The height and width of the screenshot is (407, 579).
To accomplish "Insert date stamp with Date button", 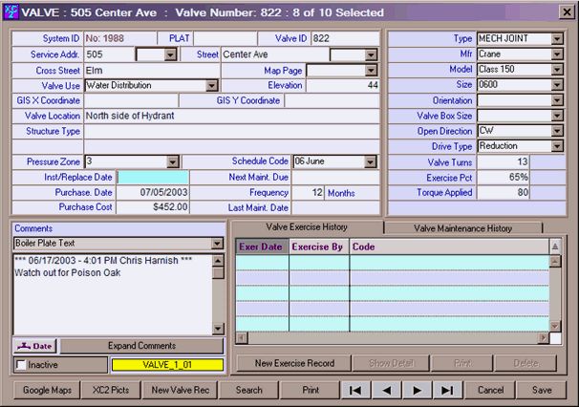I will [36, 345].
